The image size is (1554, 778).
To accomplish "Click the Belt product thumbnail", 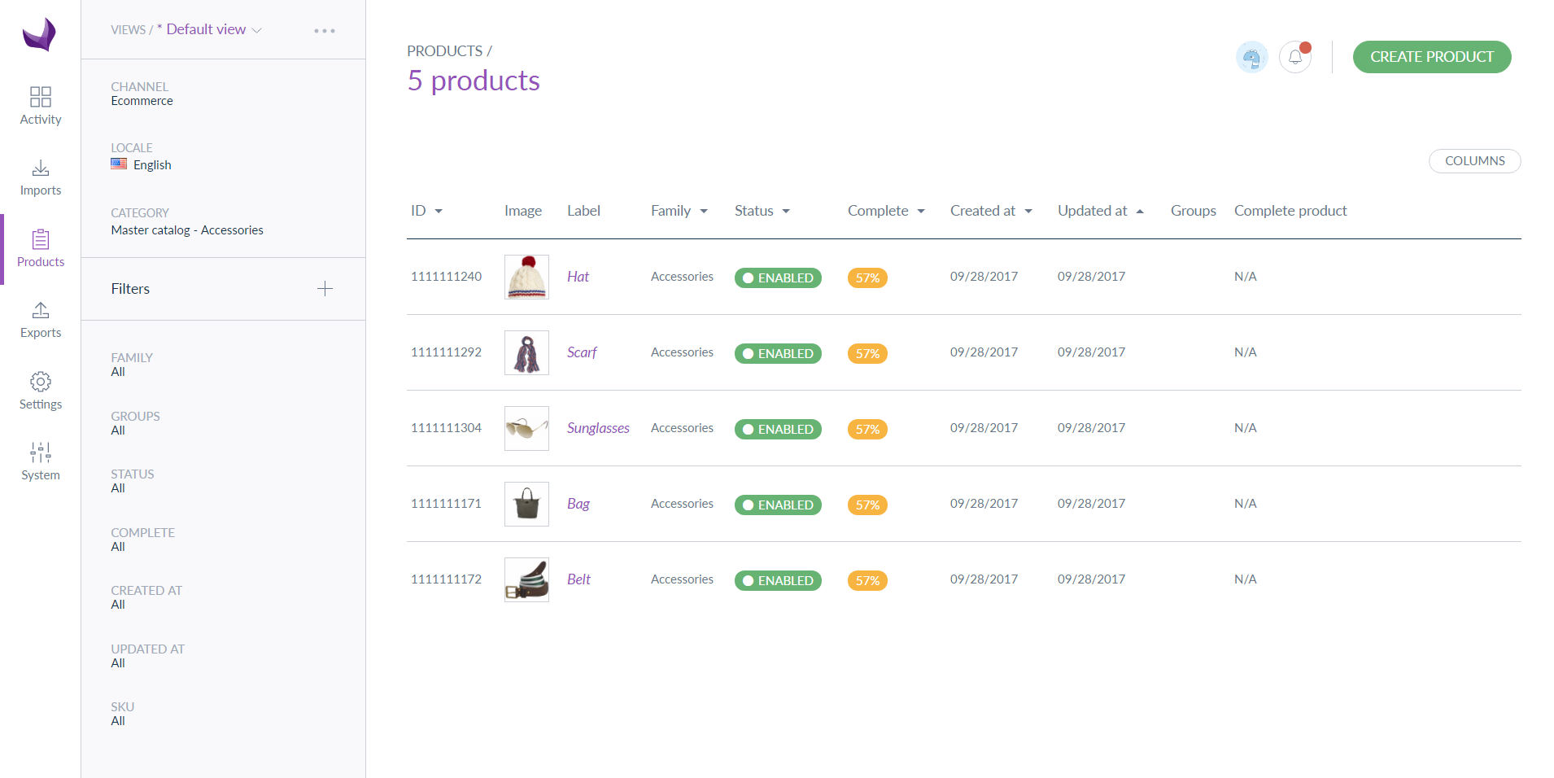I will [526, 579].
